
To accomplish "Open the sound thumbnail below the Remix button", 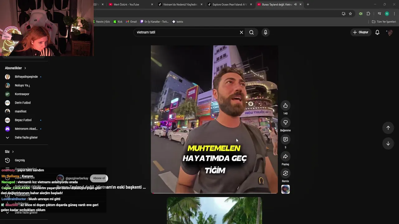I will tap(285, 189).
